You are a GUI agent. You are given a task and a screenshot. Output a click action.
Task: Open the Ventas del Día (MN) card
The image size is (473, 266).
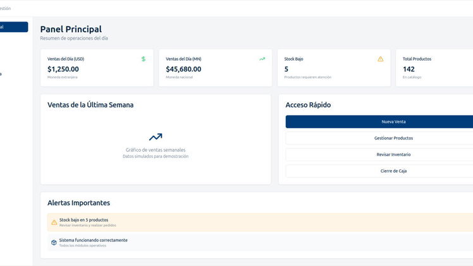(x=216, y=68)
